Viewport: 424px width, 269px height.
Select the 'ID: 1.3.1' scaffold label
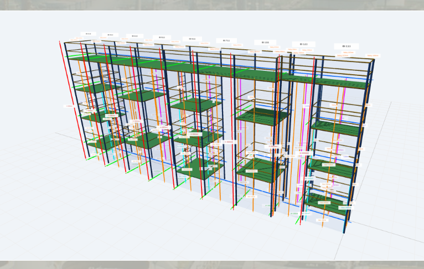[x=265, y=43]
